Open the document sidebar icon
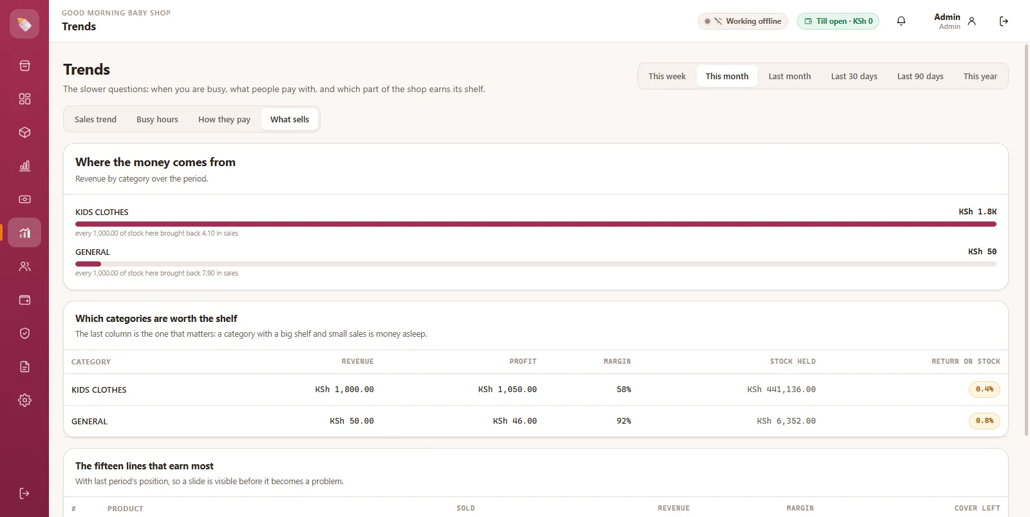1030x517 pixels. (24, 367)
